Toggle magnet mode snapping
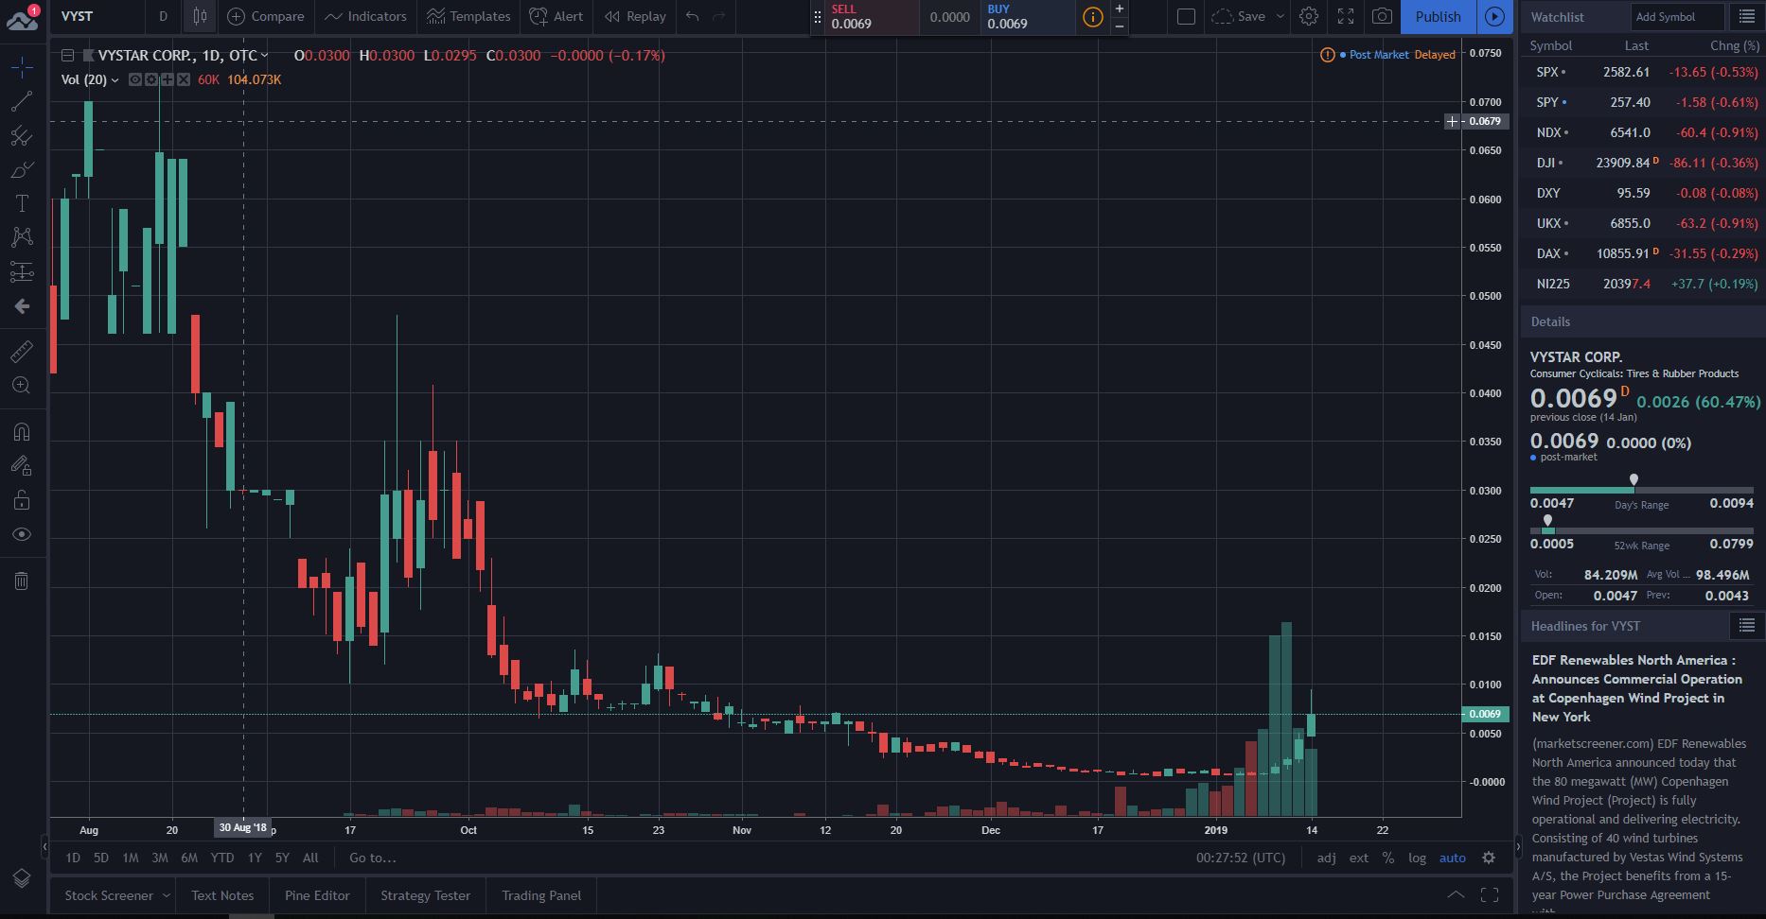Viewport: 1766px width, 919px height. [x=22, y=432]
